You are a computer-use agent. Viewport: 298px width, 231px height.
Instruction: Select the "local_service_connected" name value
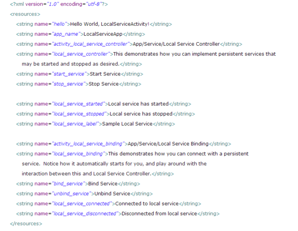click(82, 204)
